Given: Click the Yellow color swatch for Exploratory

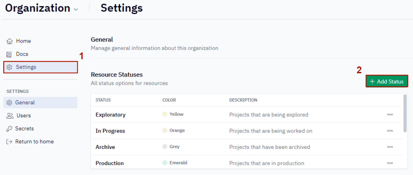Looking at the screenshot, I should click(x=165, y=114).
